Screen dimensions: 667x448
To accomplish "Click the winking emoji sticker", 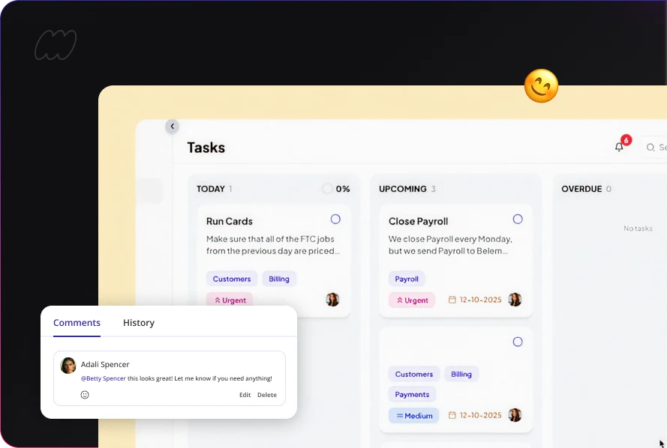I will (541, 85).
